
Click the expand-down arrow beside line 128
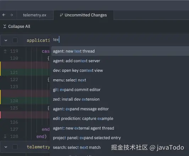[5, 136]
